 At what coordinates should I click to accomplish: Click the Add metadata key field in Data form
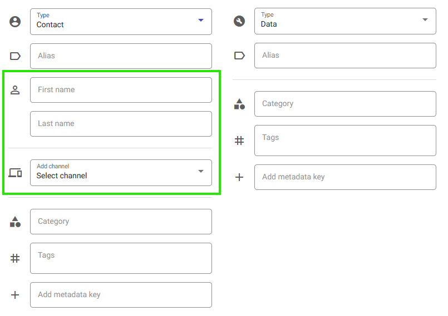345,177
